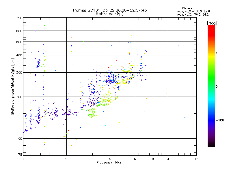Click the x-axis tick label "10"

(167, 159)
